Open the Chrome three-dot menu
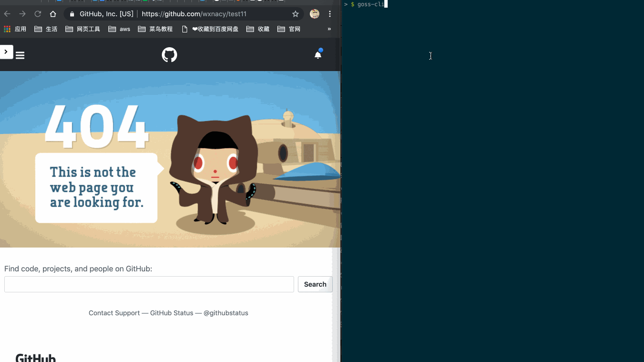This screenshot has width=644, height=362. (330, 14)
